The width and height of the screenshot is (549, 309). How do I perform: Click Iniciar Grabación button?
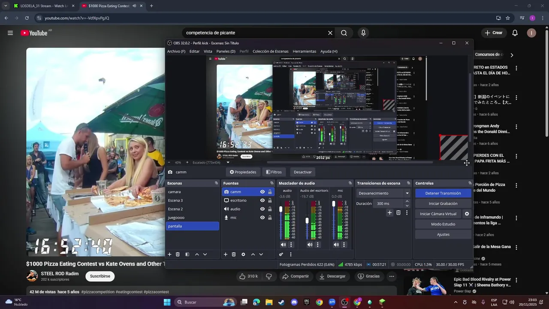tap(443, 203)
